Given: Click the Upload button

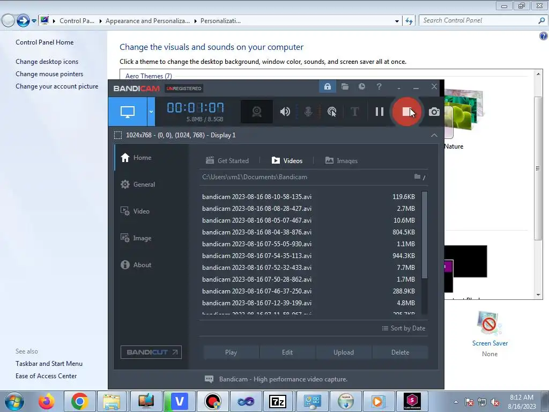Looking at the screenshot, I should (x=344, y=352).
